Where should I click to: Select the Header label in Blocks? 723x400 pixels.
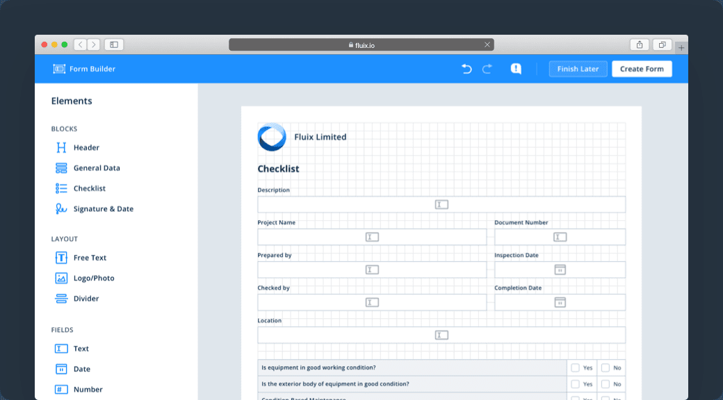86,147
